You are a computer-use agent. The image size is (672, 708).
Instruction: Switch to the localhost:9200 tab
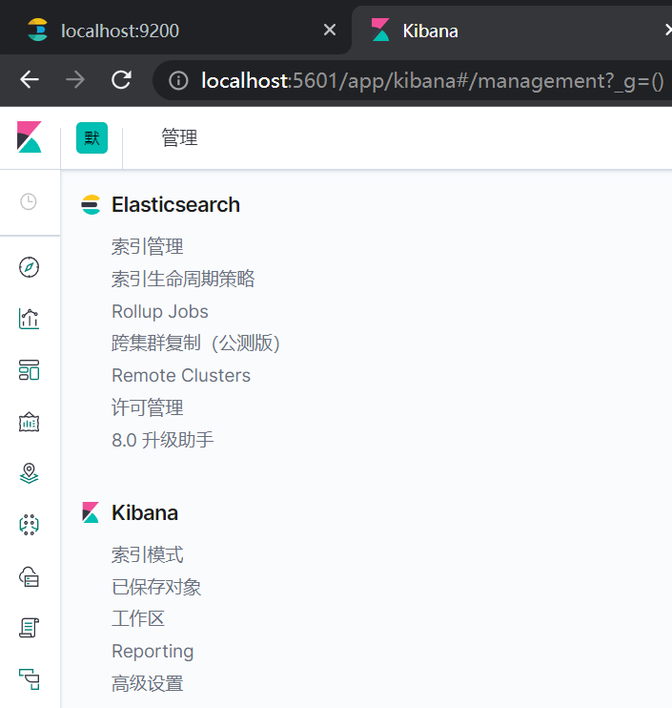coord(176,31)
